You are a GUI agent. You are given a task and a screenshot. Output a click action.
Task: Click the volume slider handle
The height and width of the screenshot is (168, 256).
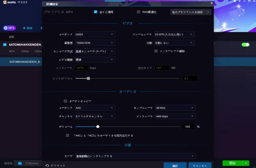tap(98, 127)
